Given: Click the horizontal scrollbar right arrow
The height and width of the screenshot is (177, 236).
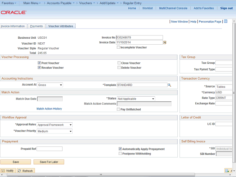Looking at the screenshot, I should 230,175.
